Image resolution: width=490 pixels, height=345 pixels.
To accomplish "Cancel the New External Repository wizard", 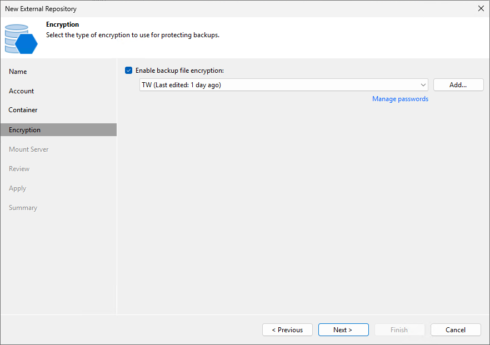I will coord(456,329).
